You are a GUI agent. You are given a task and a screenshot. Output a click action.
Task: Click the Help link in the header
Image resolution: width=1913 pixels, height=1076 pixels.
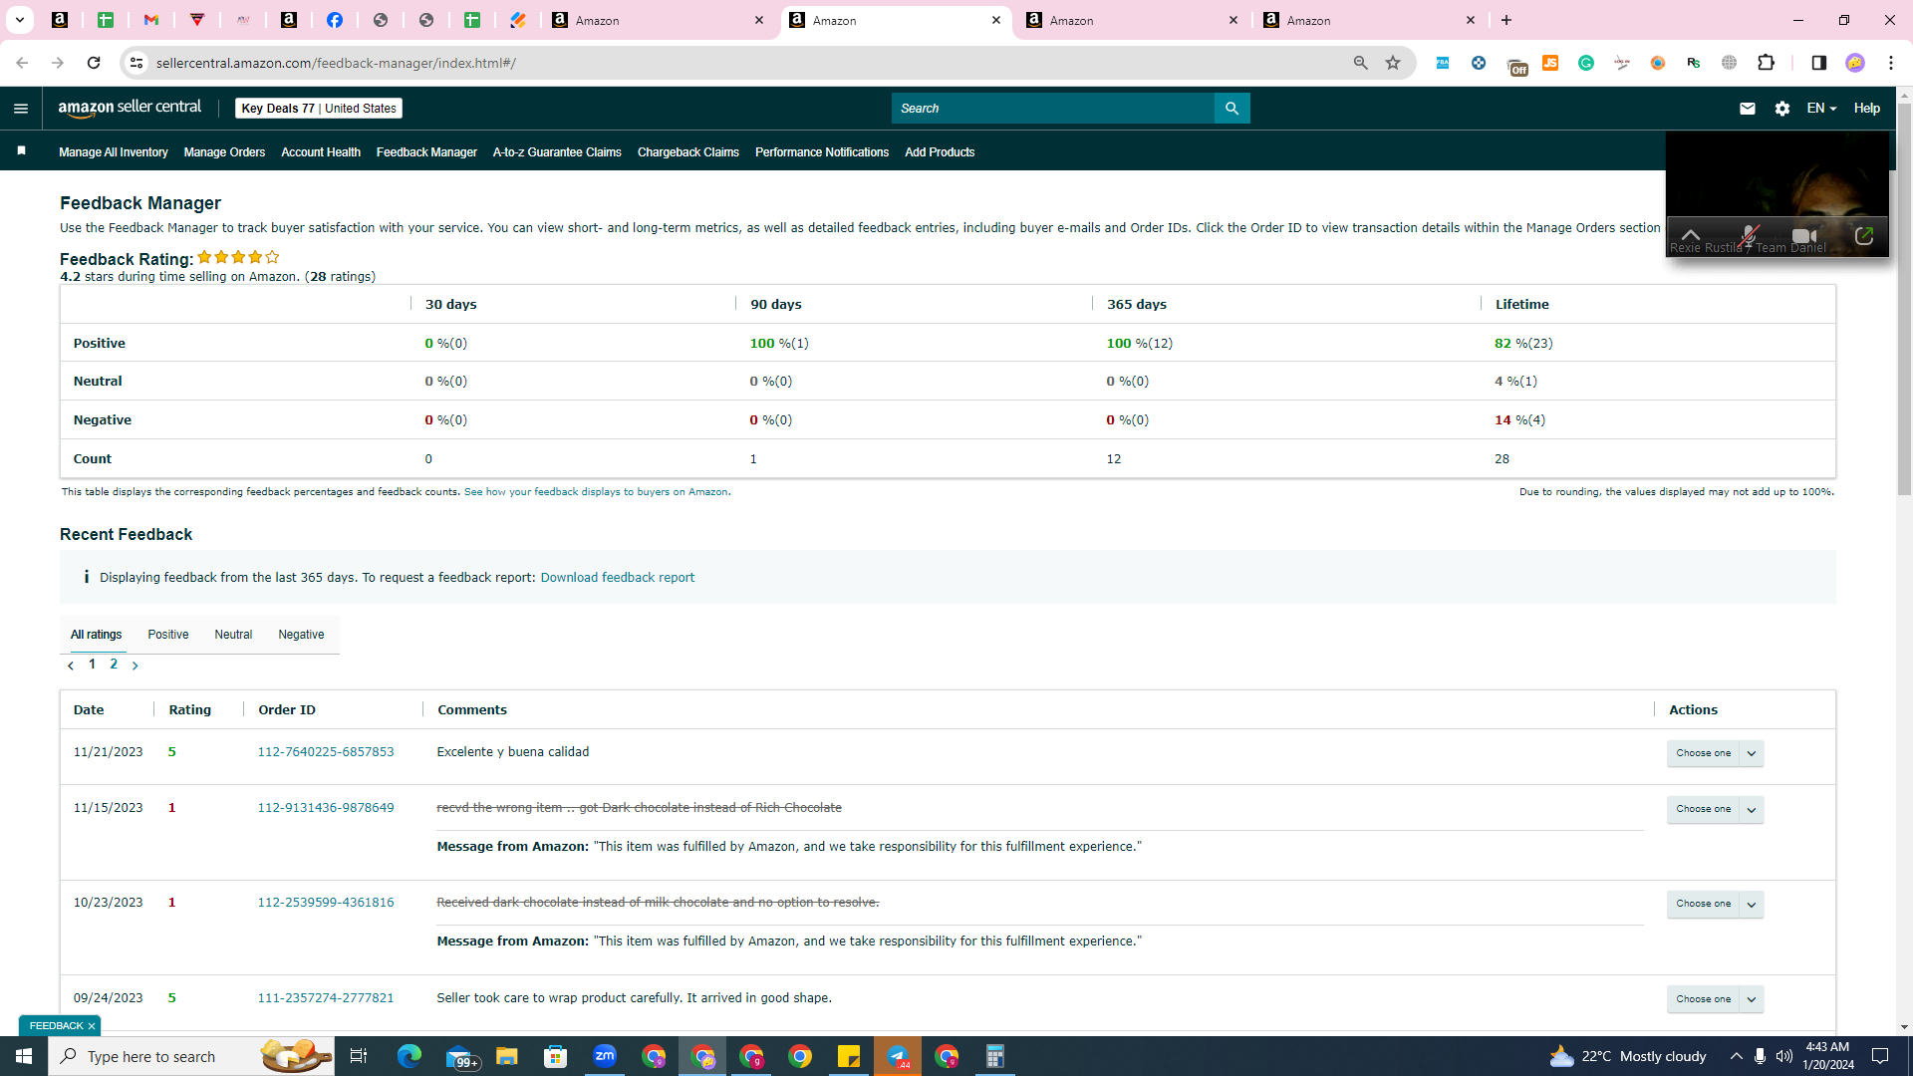pos(1867,109)
